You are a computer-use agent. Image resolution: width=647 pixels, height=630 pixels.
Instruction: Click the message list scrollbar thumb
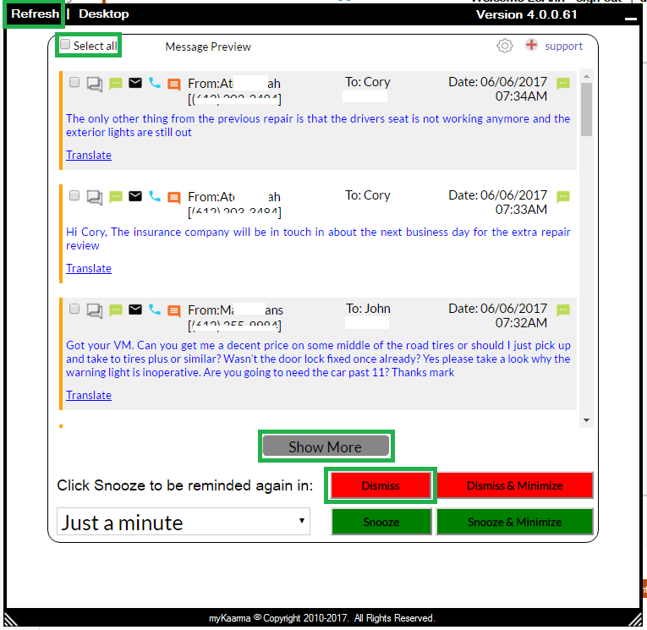[586, 109]
